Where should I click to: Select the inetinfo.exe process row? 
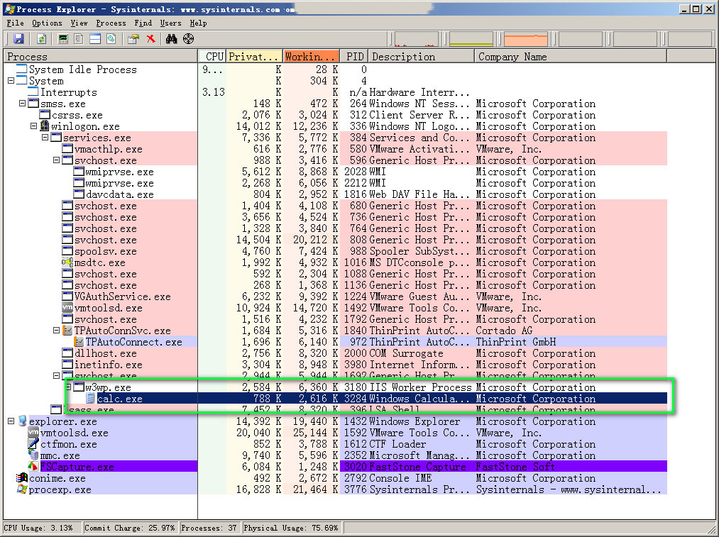pos(336,365)
